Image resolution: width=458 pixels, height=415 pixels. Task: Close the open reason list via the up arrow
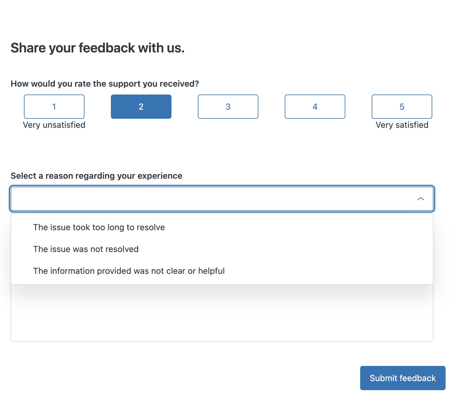coord(421,199)
